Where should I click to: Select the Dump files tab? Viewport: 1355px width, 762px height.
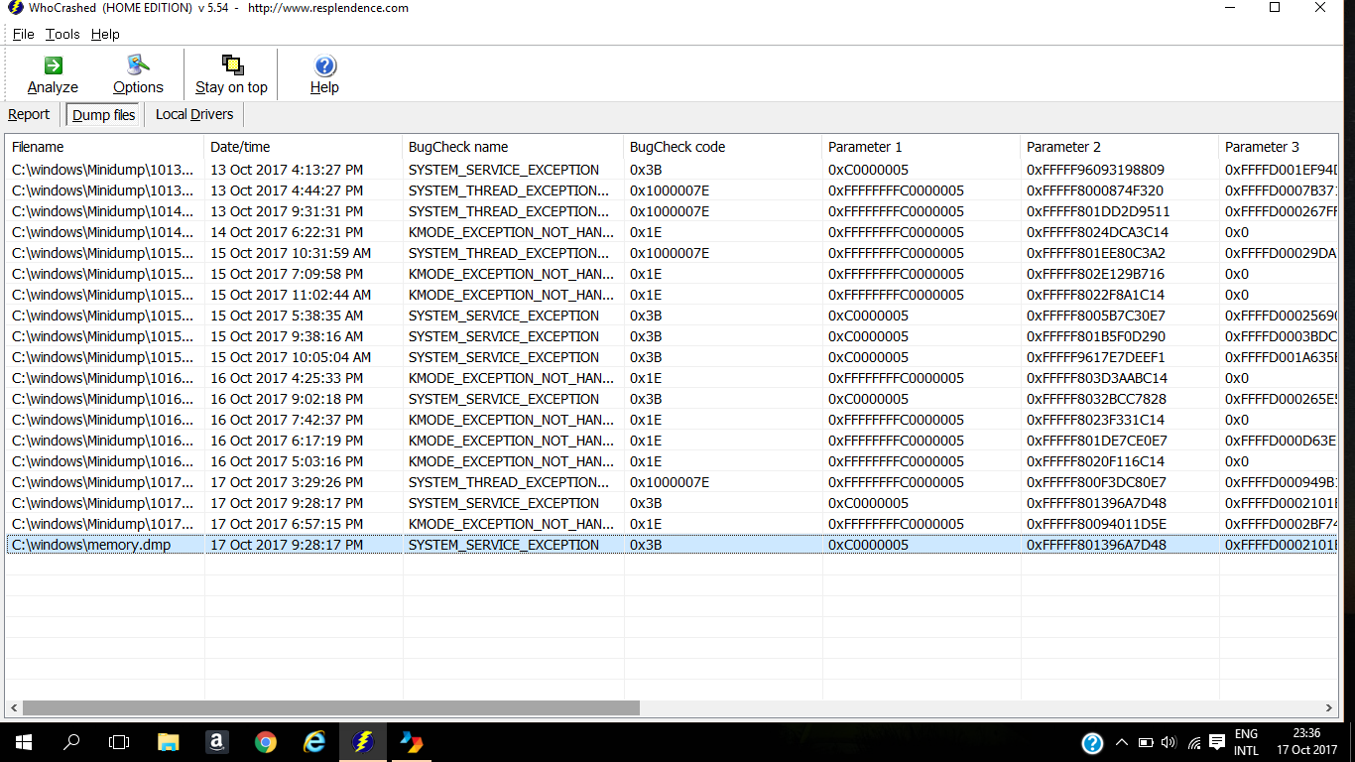(104, 114)
